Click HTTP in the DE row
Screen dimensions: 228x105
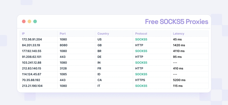(x=139, y=57)
